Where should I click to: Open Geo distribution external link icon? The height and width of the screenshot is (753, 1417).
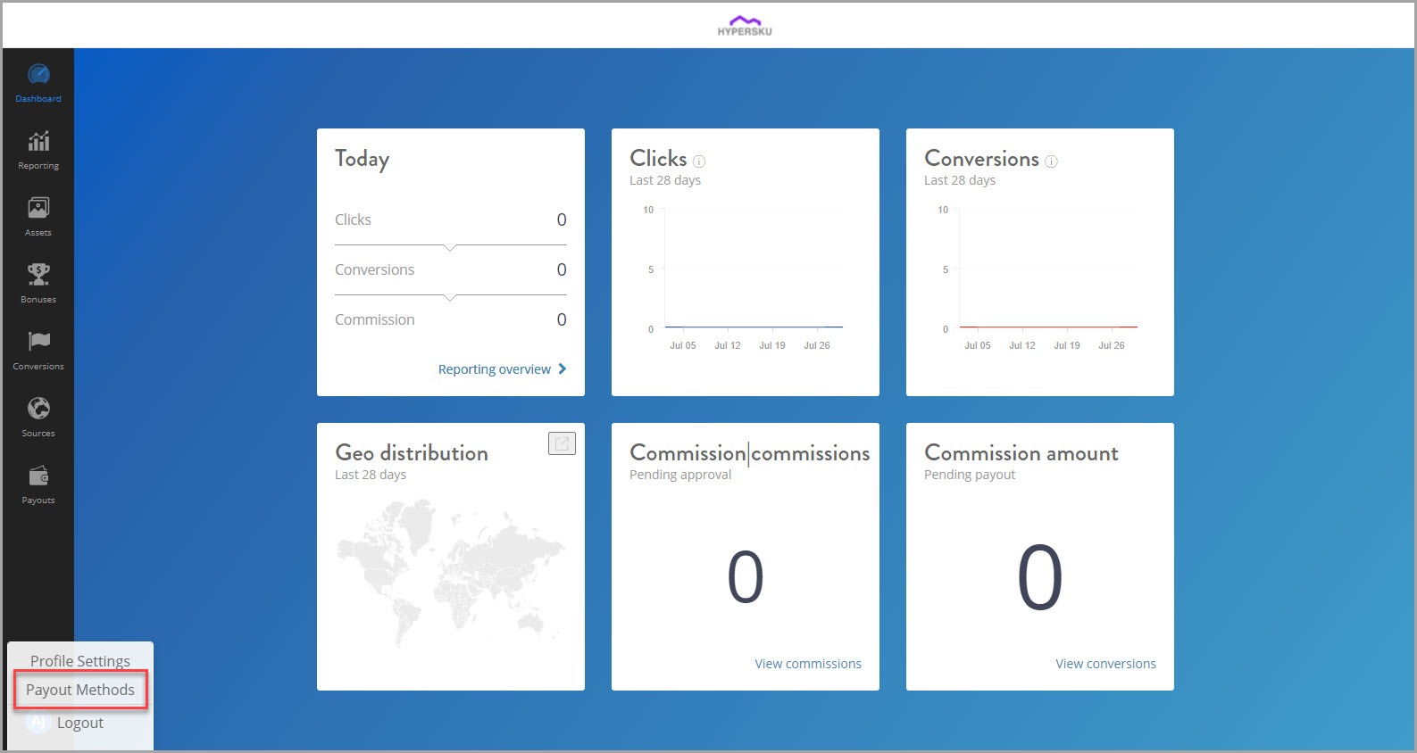[562, 443]
